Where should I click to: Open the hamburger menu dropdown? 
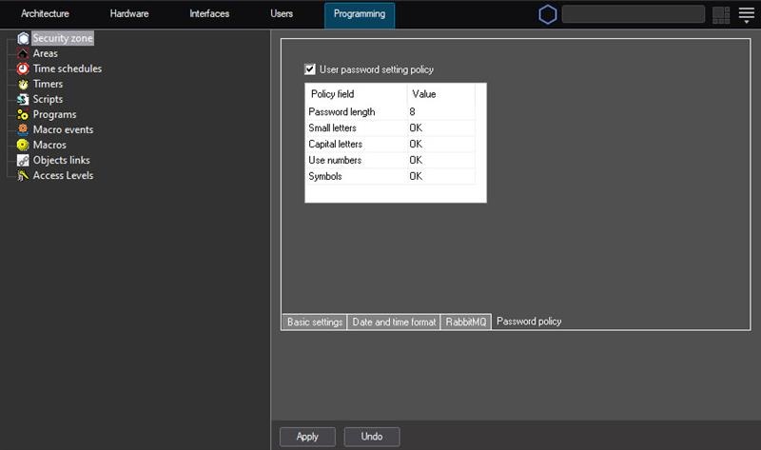pos(747,15)
